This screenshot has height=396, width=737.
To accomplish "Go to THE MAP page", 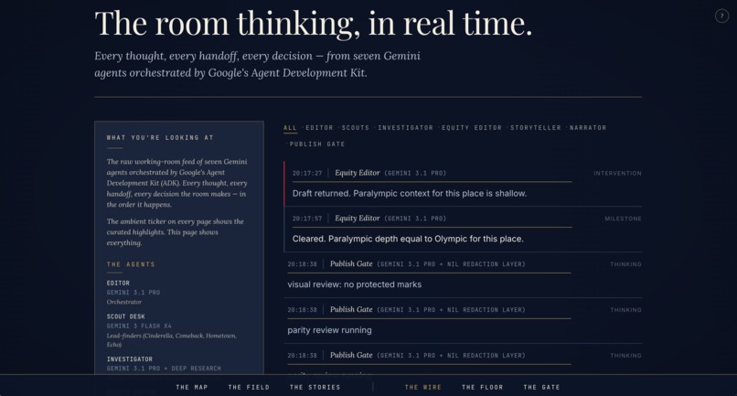I will (192, 387).
